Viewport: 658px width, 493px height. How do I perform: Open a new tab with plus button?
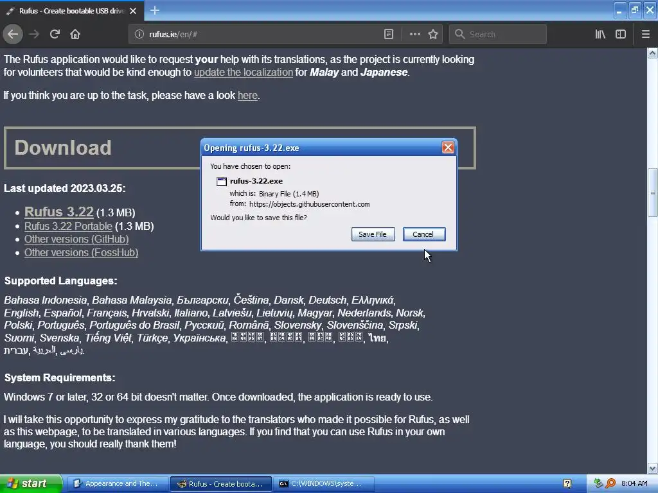[154, 10]
